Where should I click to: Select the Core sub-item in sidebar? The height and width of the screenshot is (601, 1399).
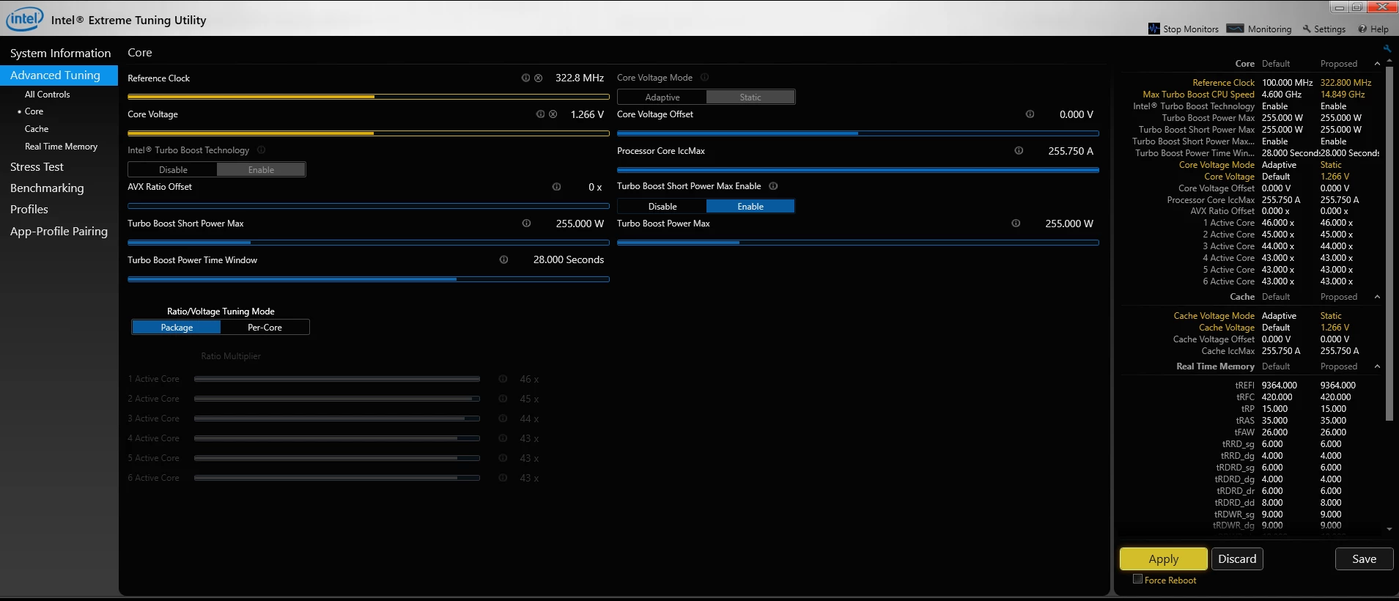34,111
